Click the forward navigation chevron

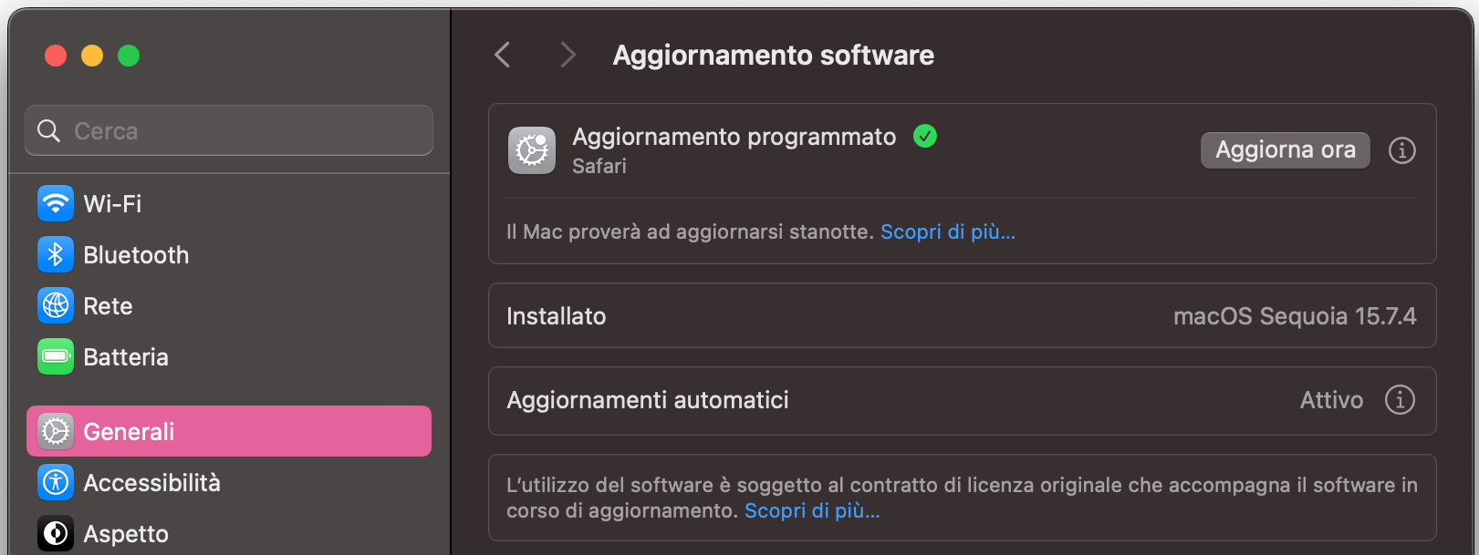[568, 55]
